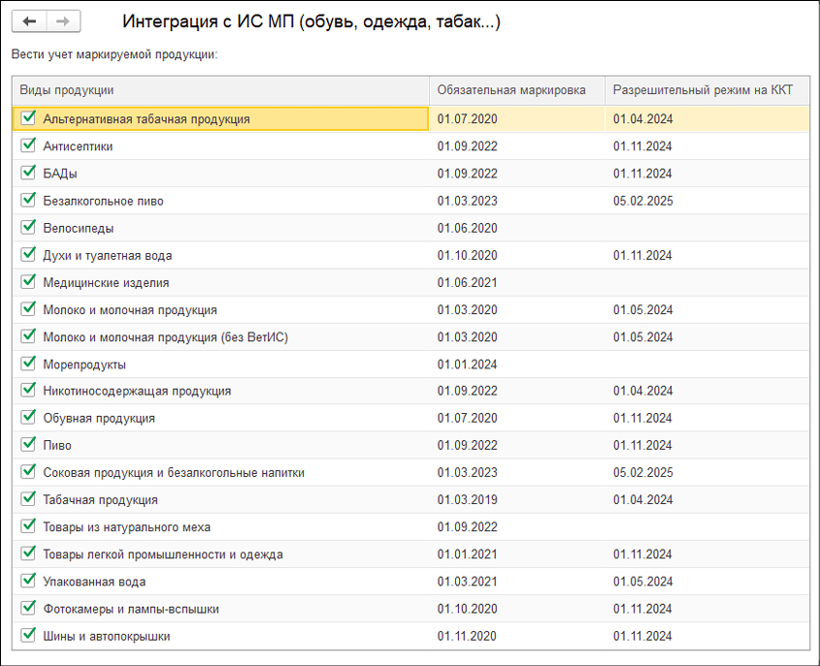
Task: Click Разрешительный режим на ККТ column header
Action: click(707, 90)
